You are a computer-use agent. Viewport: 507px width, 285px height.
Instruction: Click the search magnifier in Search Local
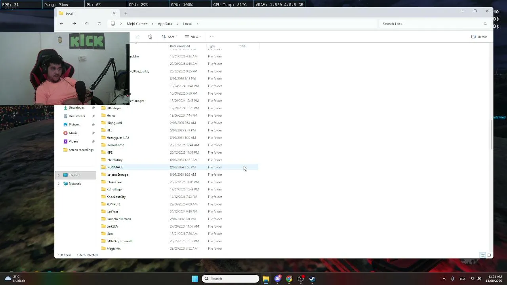pyautogui.click(x=485, y=24)
